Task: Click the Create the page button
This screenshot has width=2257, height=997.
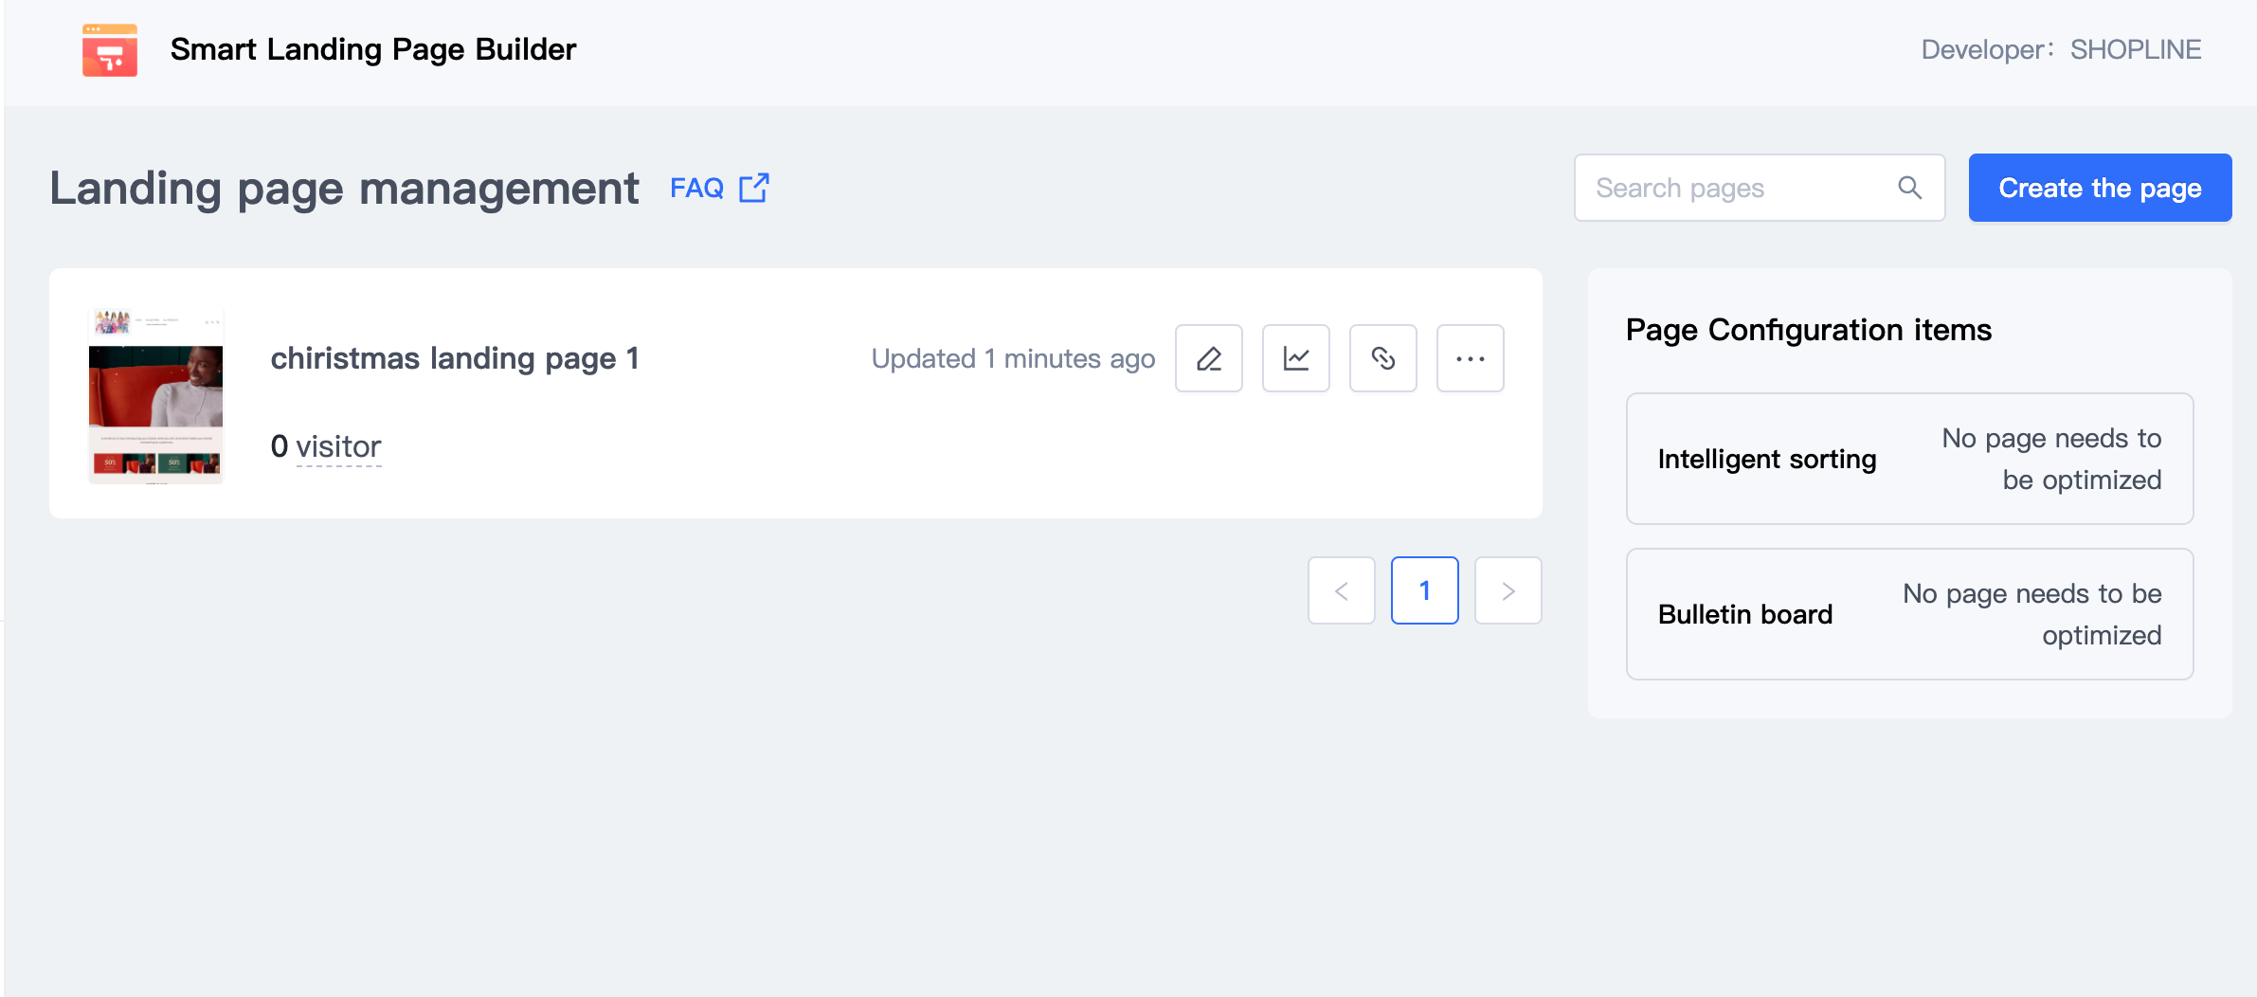Action: click(2099, 188)
